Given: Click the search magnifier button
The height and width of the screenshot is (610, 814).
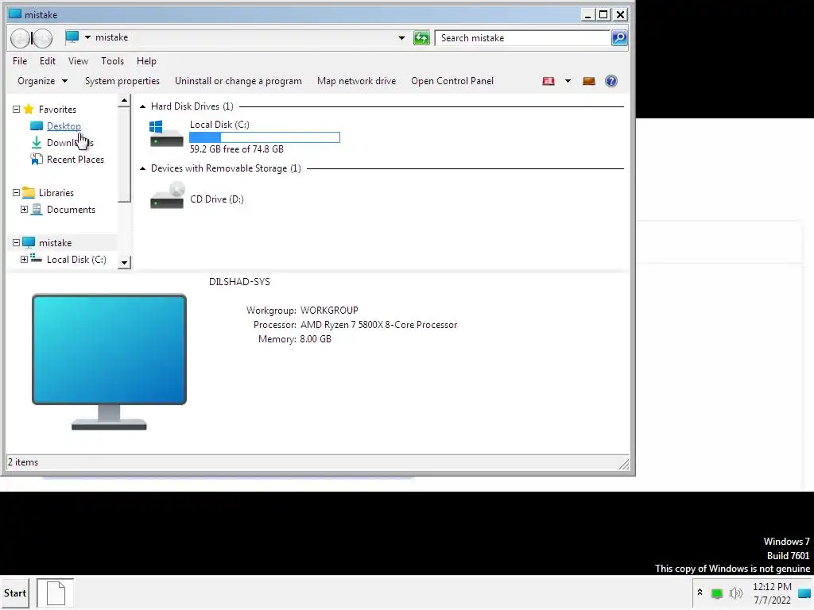Looking at the screenshot, I should (619, 38).
